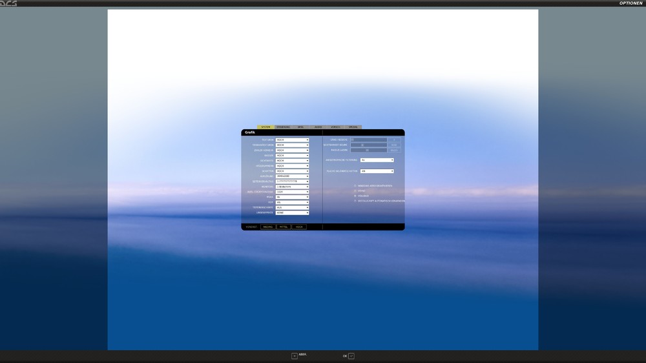646x363 pixels.
Task: Click the Gras / Büsche value field
Action: click(x=394, y=140)
